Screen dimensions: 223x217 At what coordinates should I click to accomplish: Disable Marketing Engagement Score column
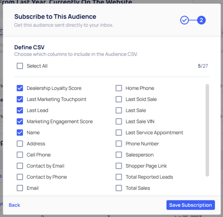tap(20, 122)
